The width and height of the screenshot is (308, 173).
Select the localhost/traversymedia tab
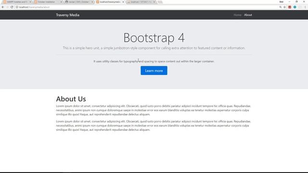point(110,2)
